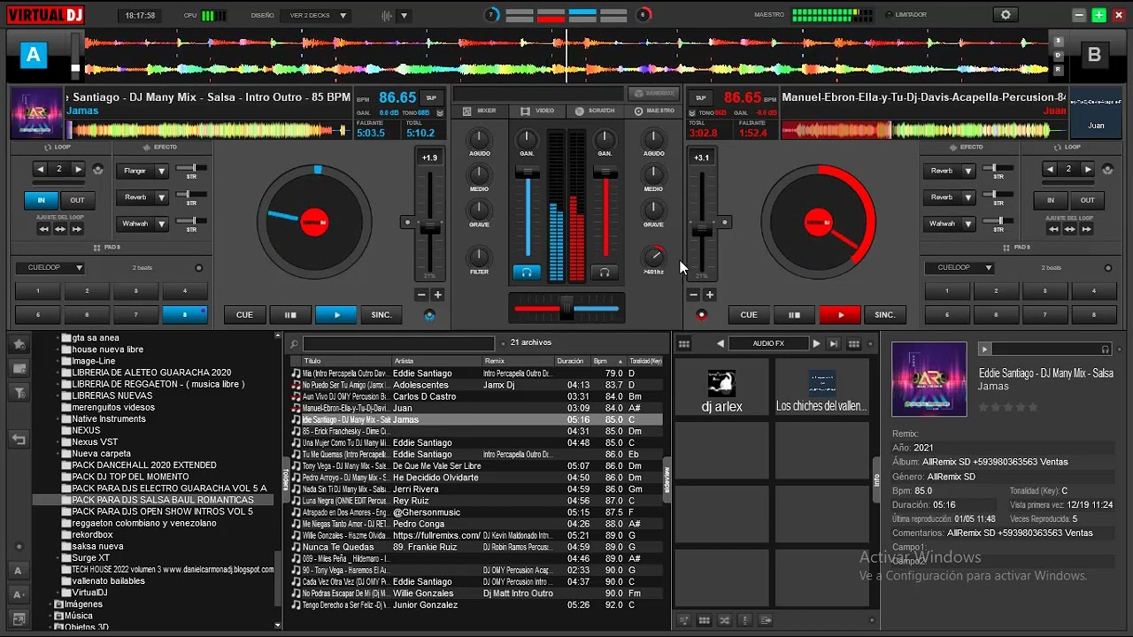Click the shuffle icon under sampler pads
This screenshot has height=637, width=1133.
point(725,621)
